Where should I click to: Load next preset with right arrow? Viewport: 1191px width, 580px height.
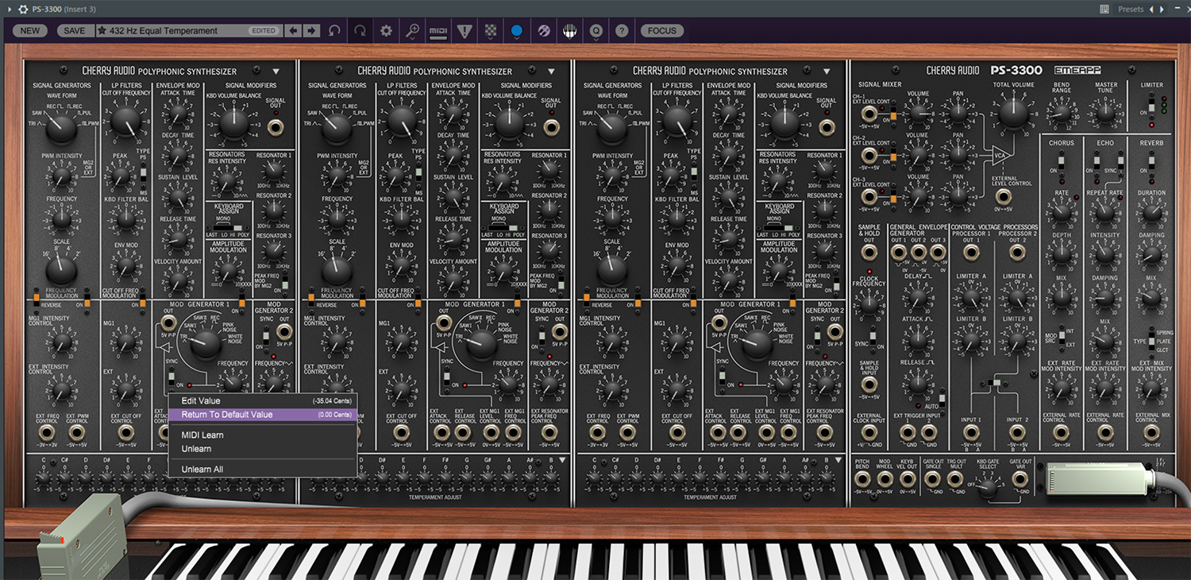(312, 31)
